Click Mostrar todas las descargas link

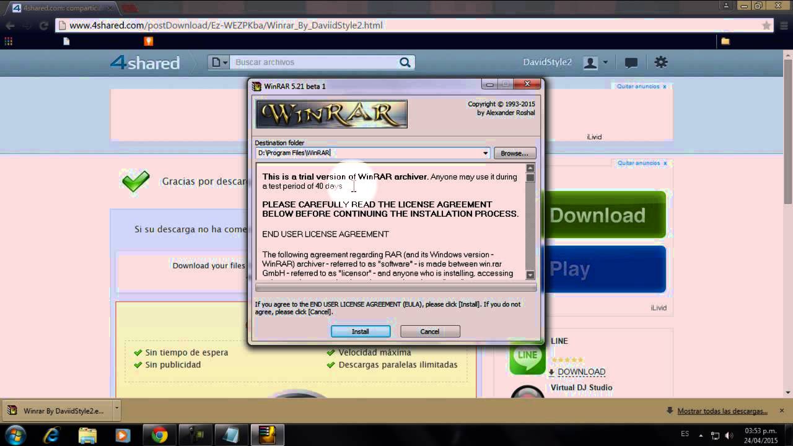(722, 411)
